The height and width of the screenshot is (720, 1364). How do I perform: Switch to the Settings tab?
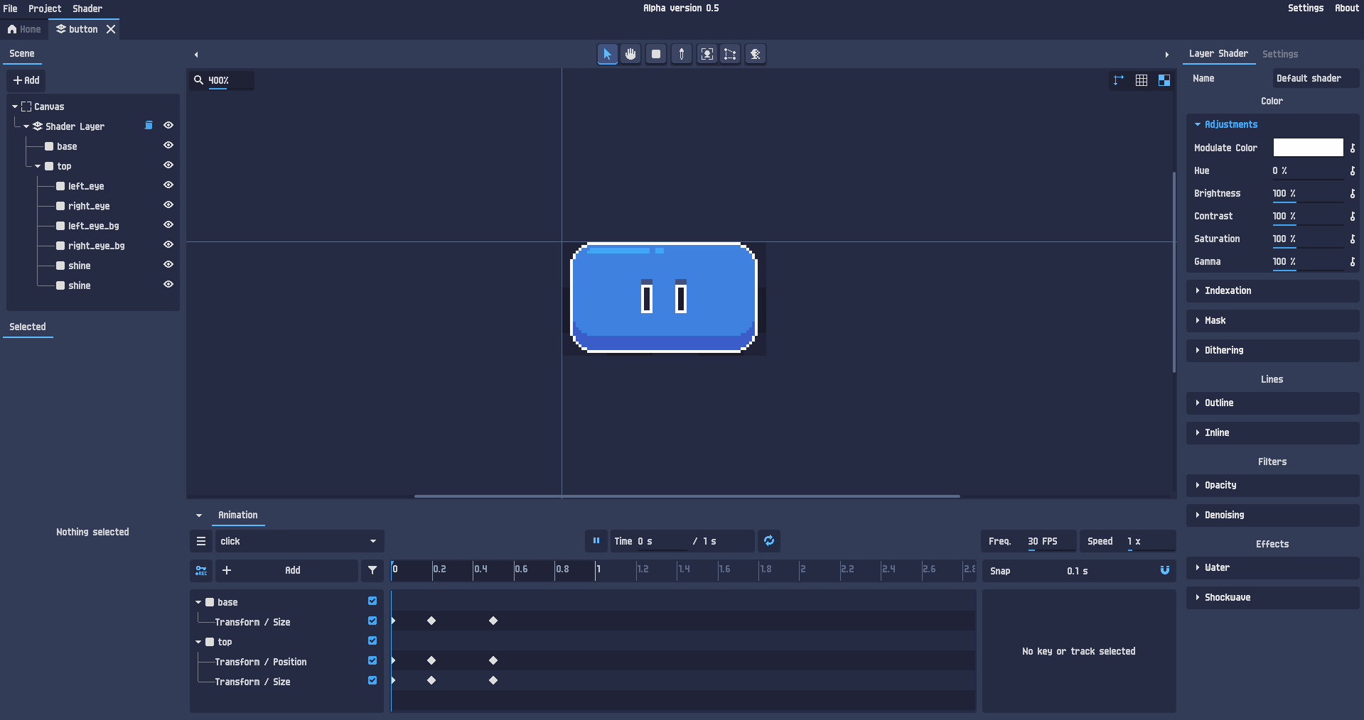(1280, 54)
